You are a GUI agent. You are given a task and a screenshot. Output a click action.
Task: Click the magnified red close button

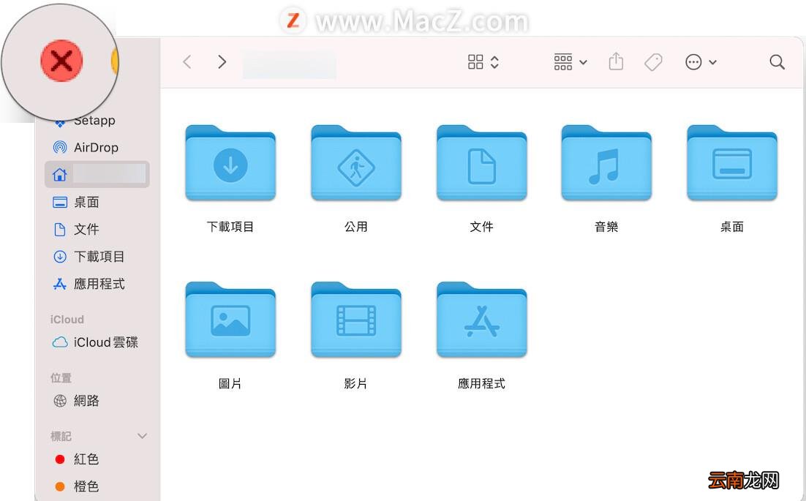coord(61,61)
